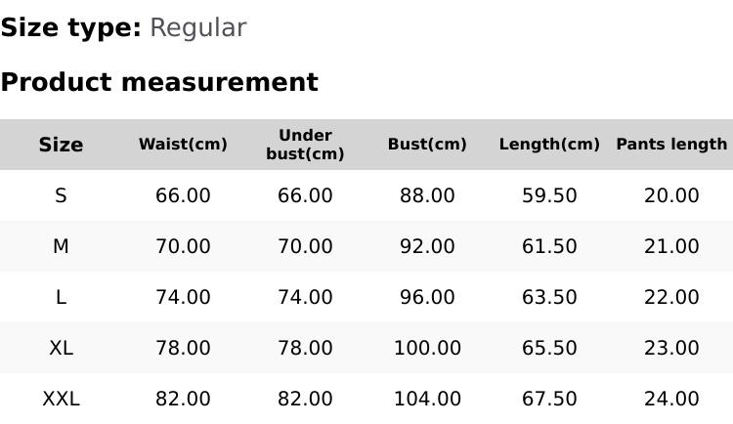Select the M size row label
The width and height of the screenshot is (733, 424).
click(x=61, y=246)
